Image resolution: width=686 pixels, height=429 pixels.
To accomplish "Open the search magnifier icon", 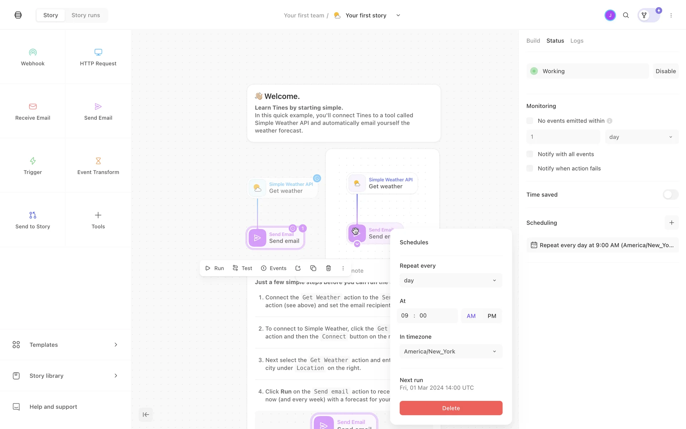I will 626,15.
